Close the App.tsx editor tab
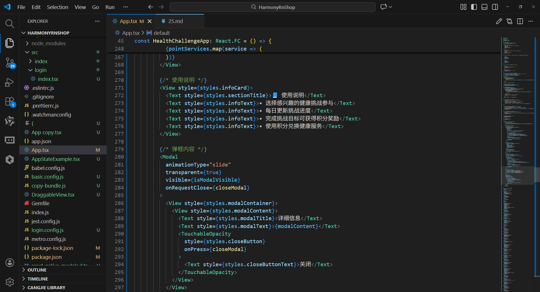The width and height of the screenshot is (540, 292). point(150,21)
